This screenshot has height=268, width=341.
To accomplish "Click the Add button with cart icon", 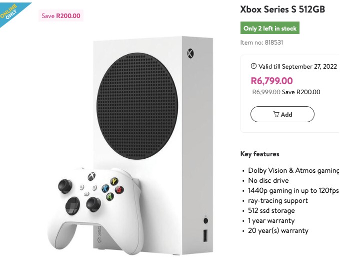I will tap(282, 114).
